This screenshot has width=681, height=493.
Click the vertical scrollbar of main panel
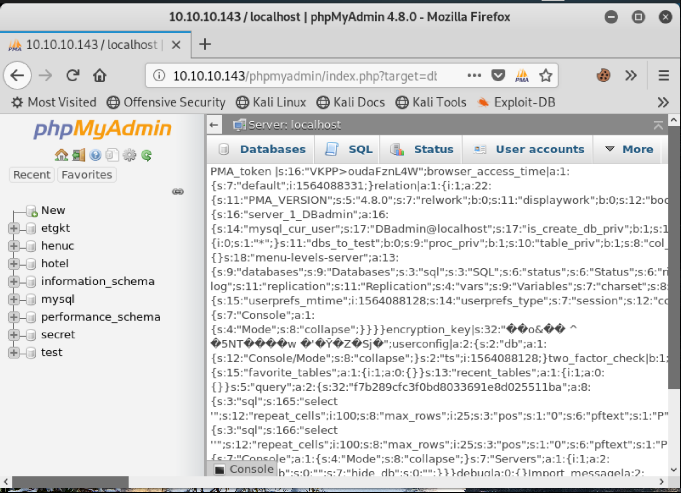pyautogui.click(x=674, y=258)
